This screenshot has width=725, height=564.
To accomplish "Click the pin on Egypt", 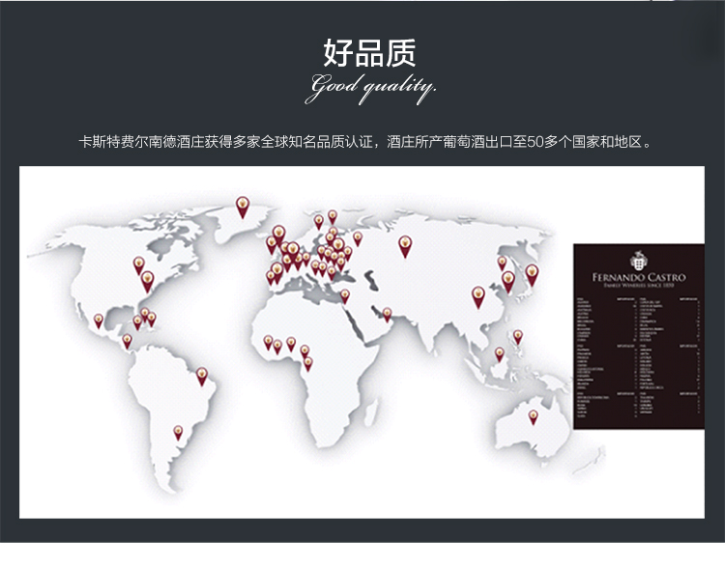I will (x=344, y=296).
